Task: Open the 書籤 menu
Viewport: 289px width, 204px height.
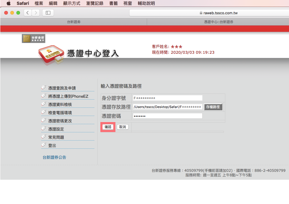Action: coord(113,3)
